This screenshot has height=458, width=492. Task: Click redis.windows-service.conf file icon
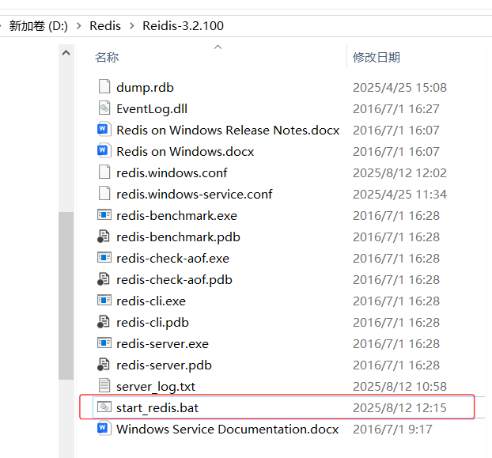(x=104, y=194)
